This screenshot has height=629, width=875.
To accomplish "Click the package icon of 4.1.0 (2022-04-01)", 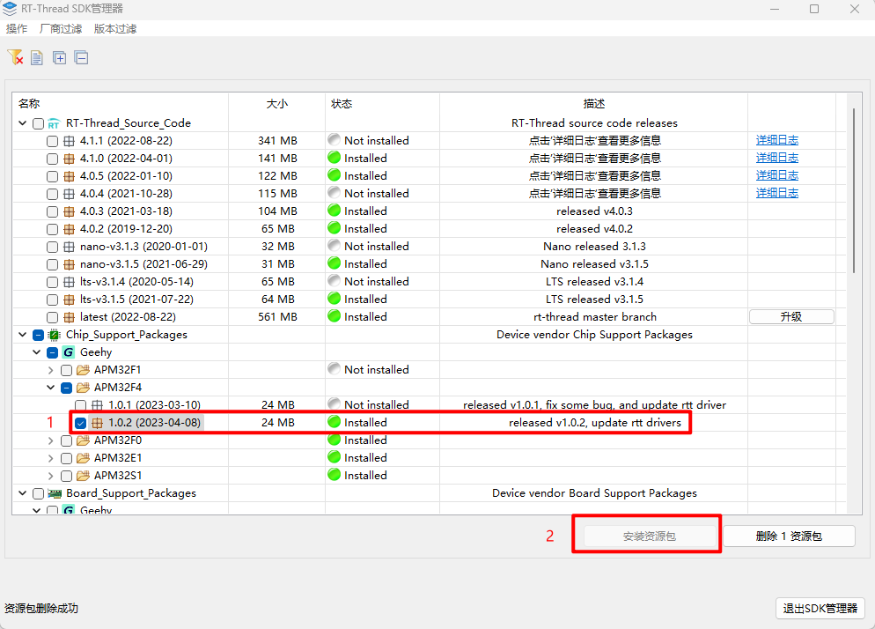I will click(70, 159).
